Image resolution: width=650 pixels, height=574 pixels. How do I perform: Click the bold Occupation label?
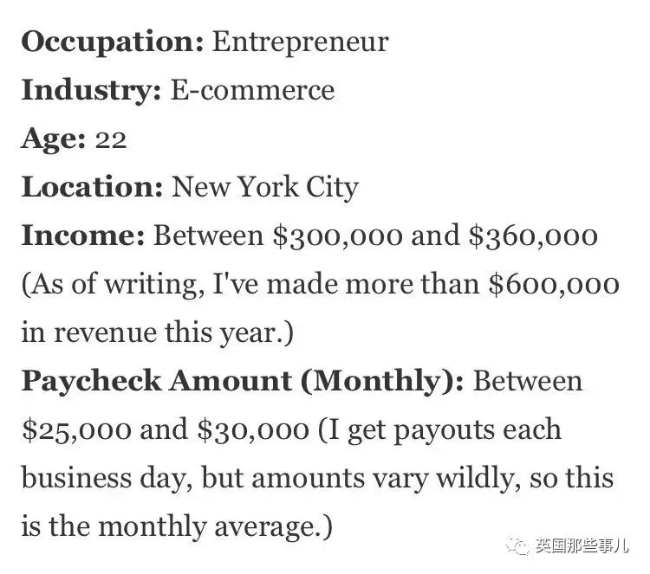point(113,42)
